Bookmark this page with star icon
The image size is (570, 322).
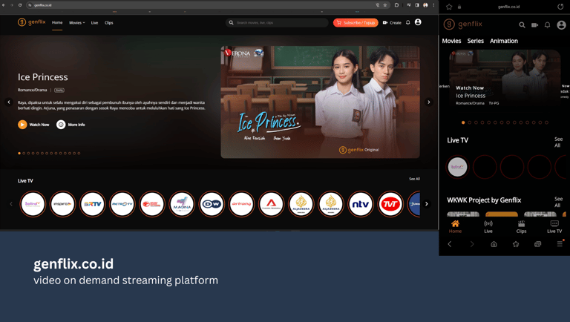point(385,5)
